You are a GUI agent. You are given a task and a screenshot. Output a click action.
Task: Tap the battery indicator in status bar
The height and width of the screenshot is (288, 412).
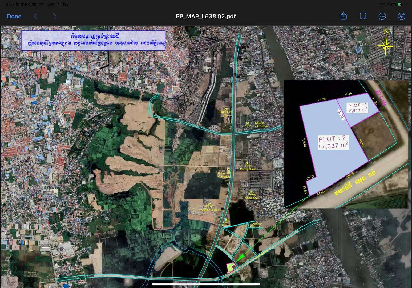click(401, 4)
